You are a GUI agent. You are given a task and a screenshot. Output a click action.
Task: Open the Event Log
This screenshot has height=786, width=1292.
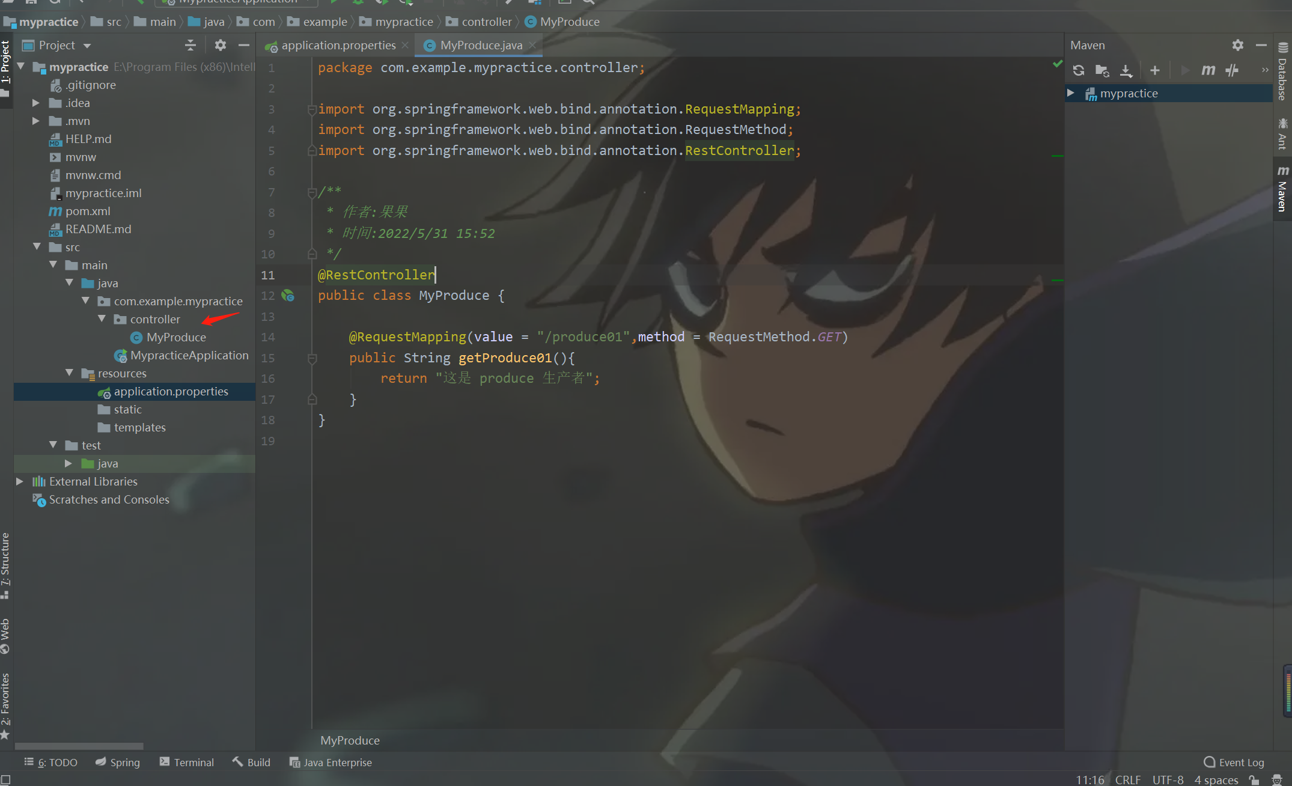1234,762
